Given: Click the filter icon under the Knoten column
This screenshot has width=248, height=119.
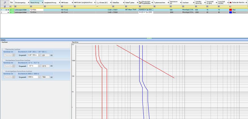Looking at the screenshot, I should pyautogui.click(x=62, y=6).
